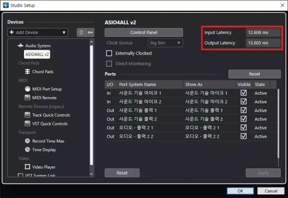Click the MIDI Remote icon
The image size is (288, 198).
point(27,98)
